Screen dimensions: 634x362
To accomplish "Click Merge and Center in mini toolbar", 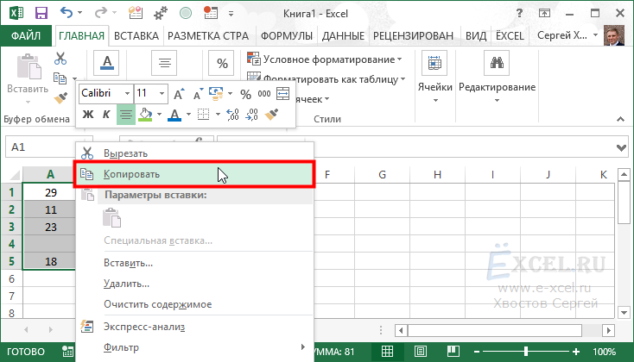I will 282,94.
